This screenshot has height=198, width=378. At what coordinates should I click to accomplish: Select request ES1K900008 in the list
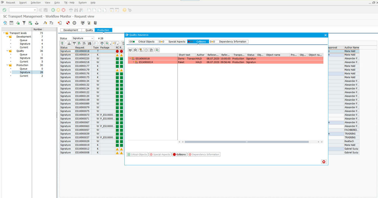[82, 153]
